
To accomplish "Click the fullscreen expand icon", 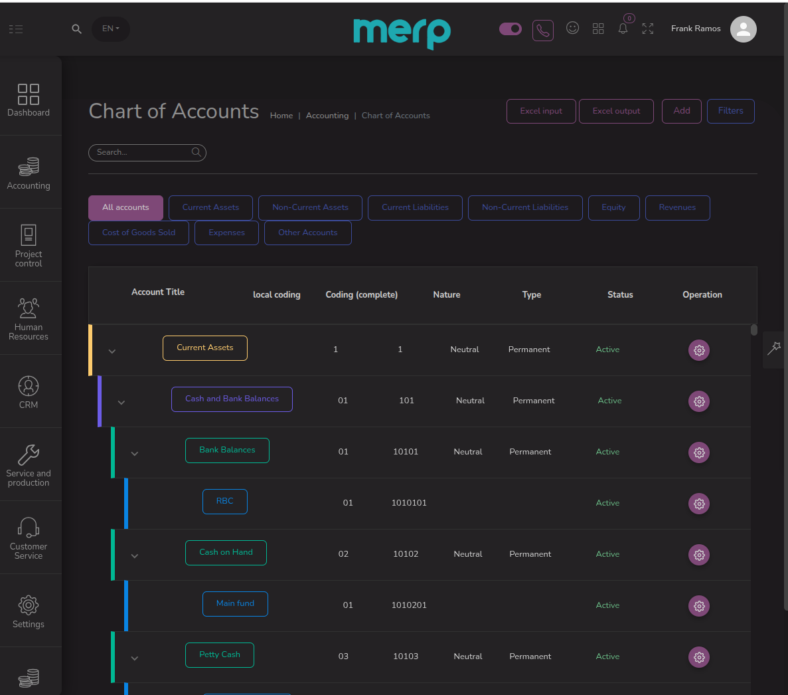I will coord(648,29).
